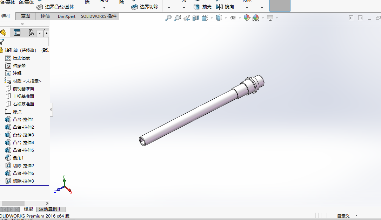This screenshot has height=220, width=381.
Task: Open the View Orientation dropdown arrow
Action: 212,18
